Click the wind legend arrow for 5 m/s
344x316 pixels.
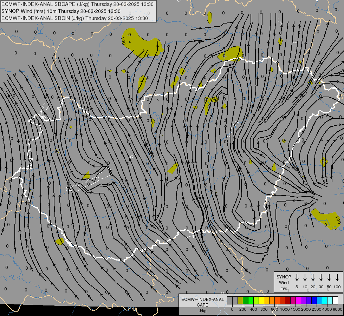pyautogui.click(x=297, y=278)
